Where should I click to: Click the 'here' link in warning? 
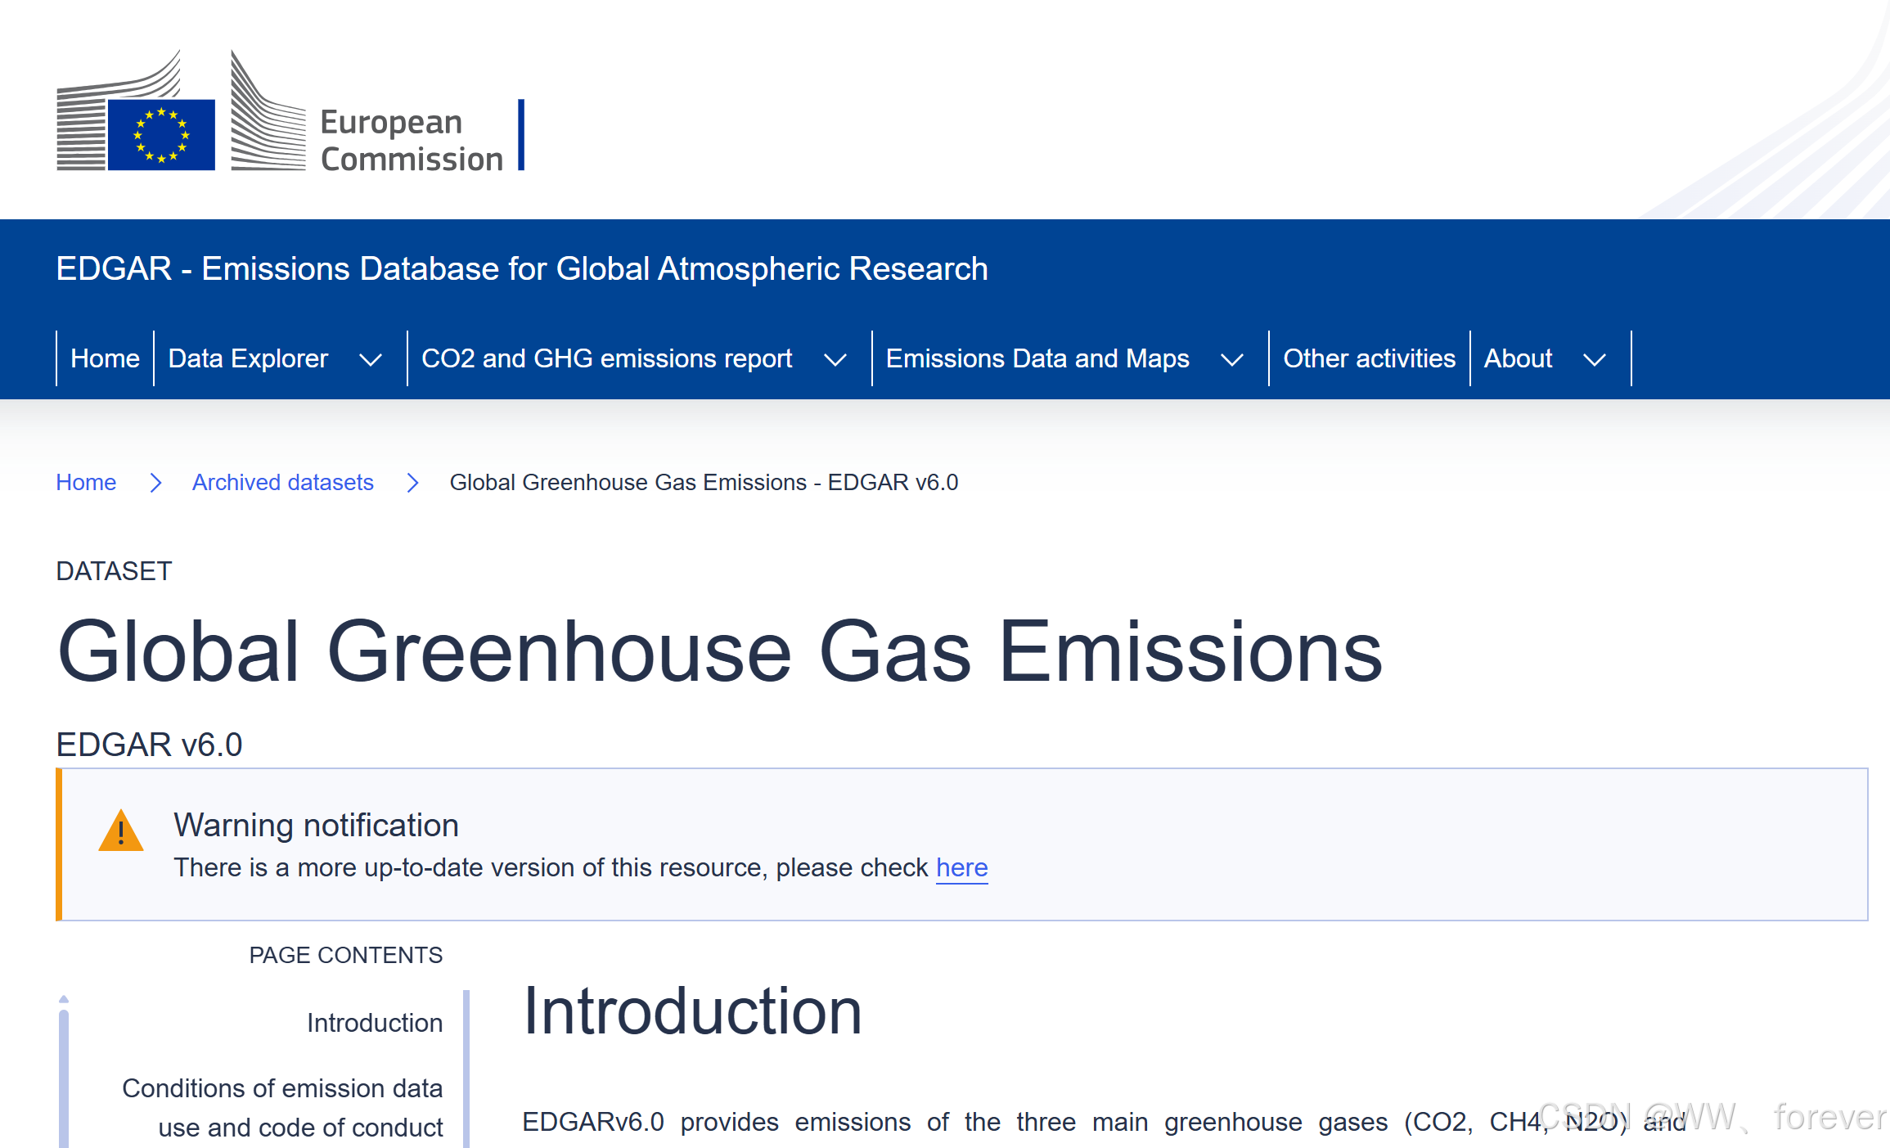(962, 867)
